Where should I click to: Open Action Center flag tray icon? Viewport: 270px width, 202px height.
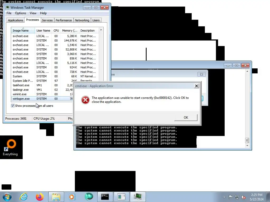point(230,197)
